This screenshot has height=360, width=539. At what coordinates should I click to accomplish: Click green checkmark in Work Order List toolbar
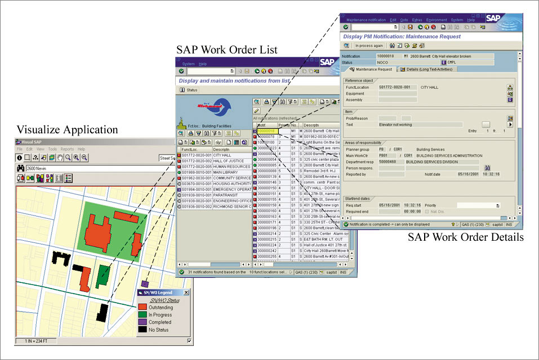[x=181, y=71]
